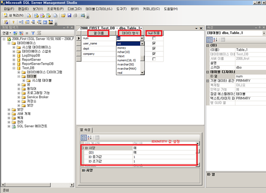This screenshot has width=266, height=193.
Task: Expand the 시스템 테이블 folder node
Action: [x=24, y=80]
